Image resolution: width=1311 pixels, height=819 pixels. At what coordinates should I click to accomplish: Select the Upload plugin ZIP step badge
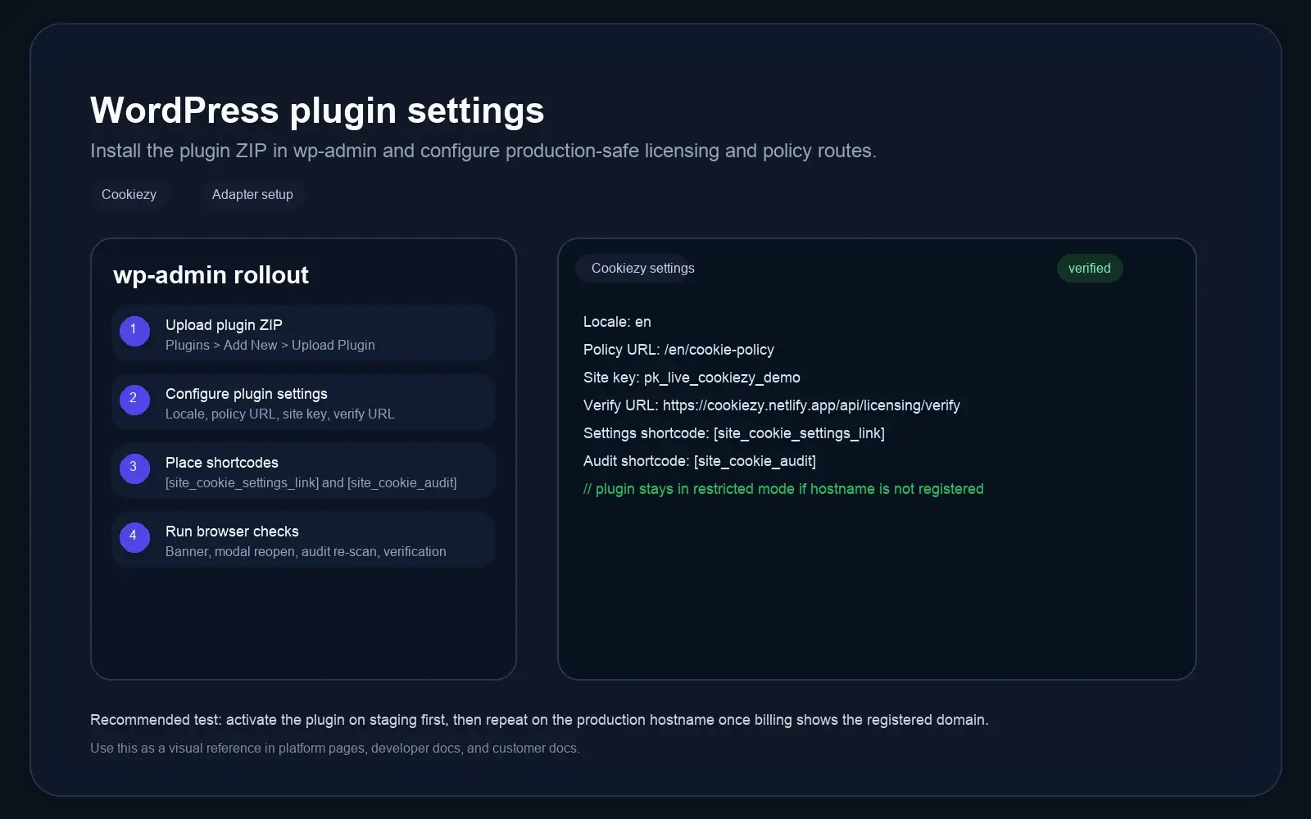pos(134,331)
